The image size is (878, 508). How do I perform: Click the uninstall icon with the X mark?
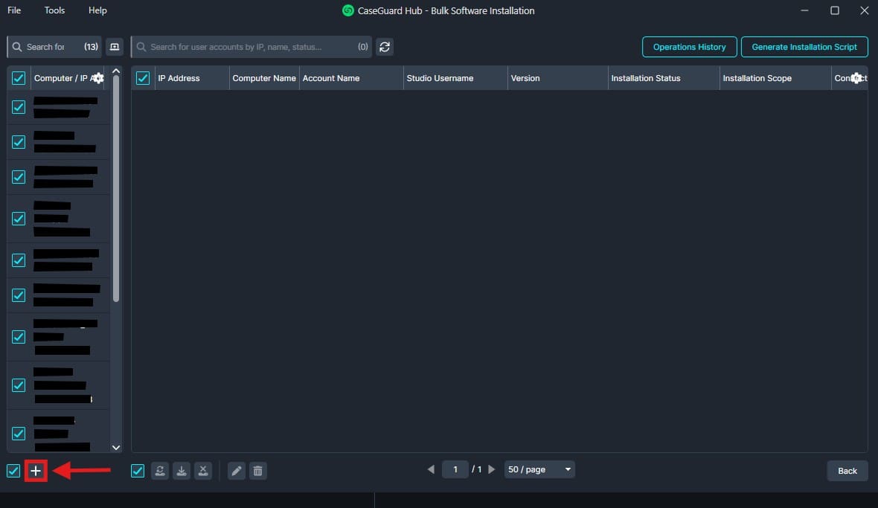coord(203,471)
